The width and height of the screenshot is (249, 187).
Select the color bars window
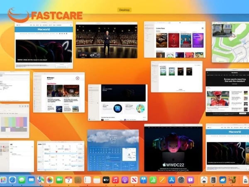coord(15,121)
